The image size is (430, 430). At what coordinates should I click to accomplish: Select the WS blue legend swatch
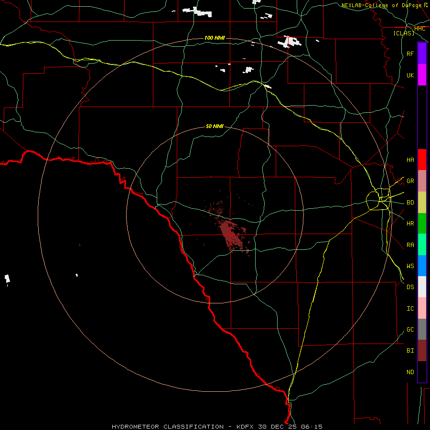(x=422, y=266)
